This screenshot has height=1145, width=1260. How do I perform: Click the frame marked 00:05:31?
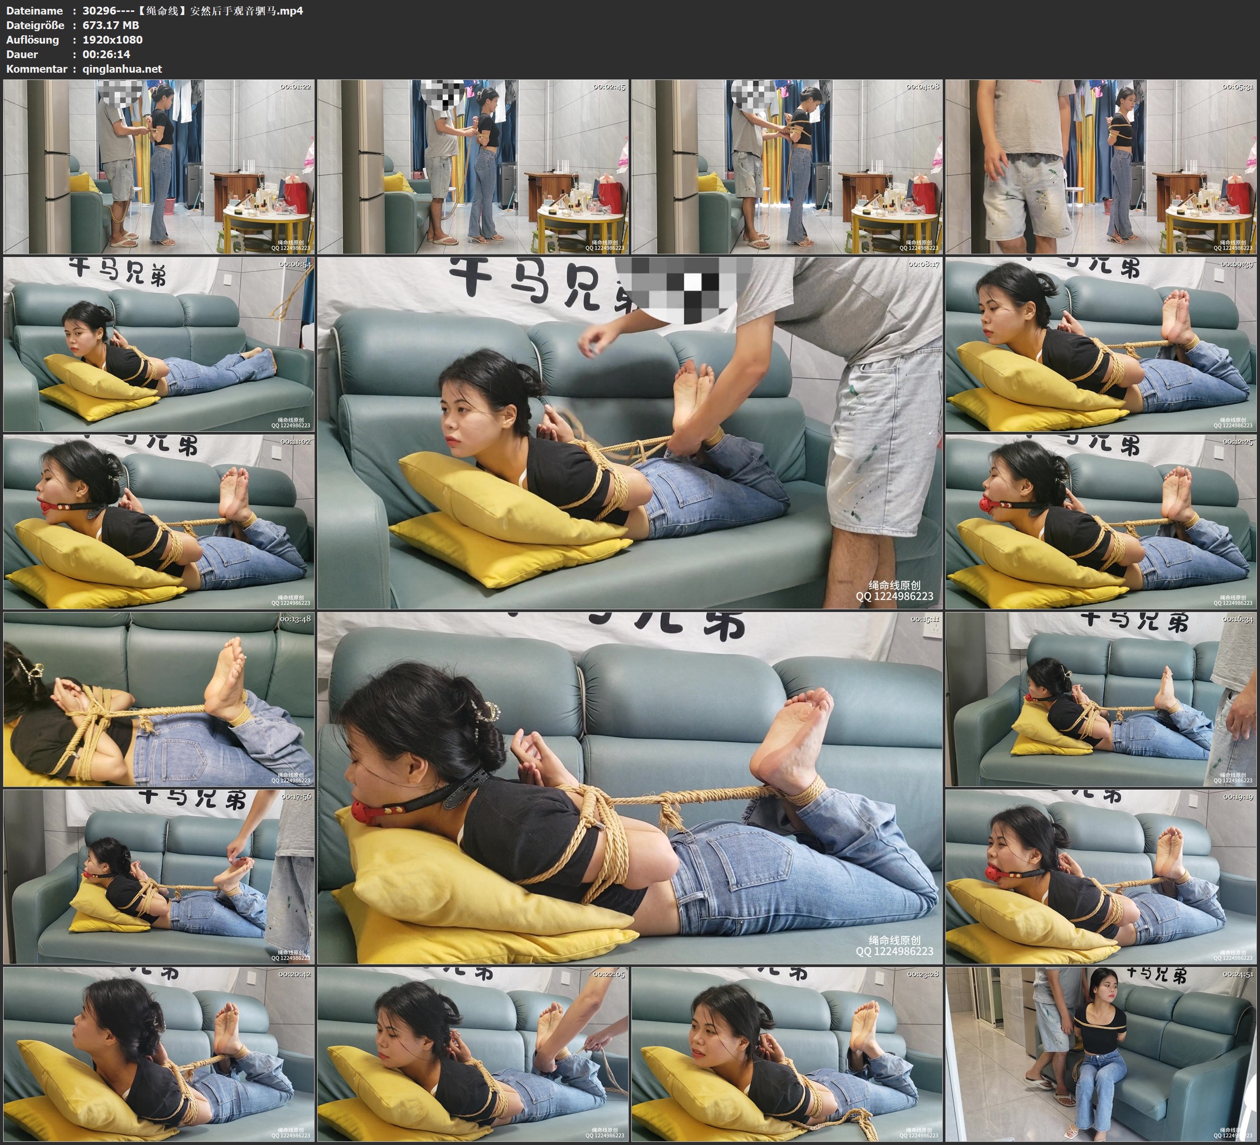1101,166
